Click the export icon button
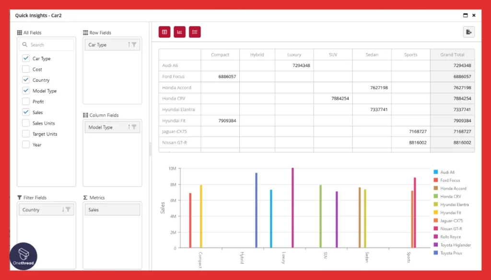This screenshot has width=491, height=280. [469, 32]
